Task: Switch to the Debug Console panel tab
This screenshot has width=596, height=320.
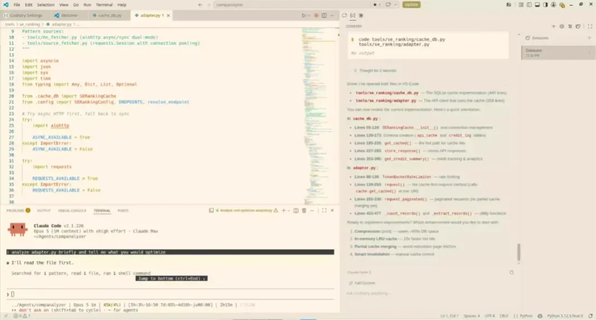Action: (x=72, y=211)
